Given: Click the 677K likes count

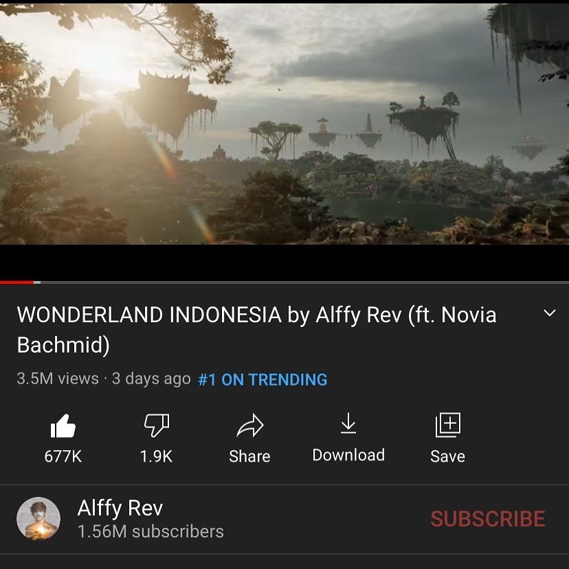Looking at the screenshot, I should point(63,456).
